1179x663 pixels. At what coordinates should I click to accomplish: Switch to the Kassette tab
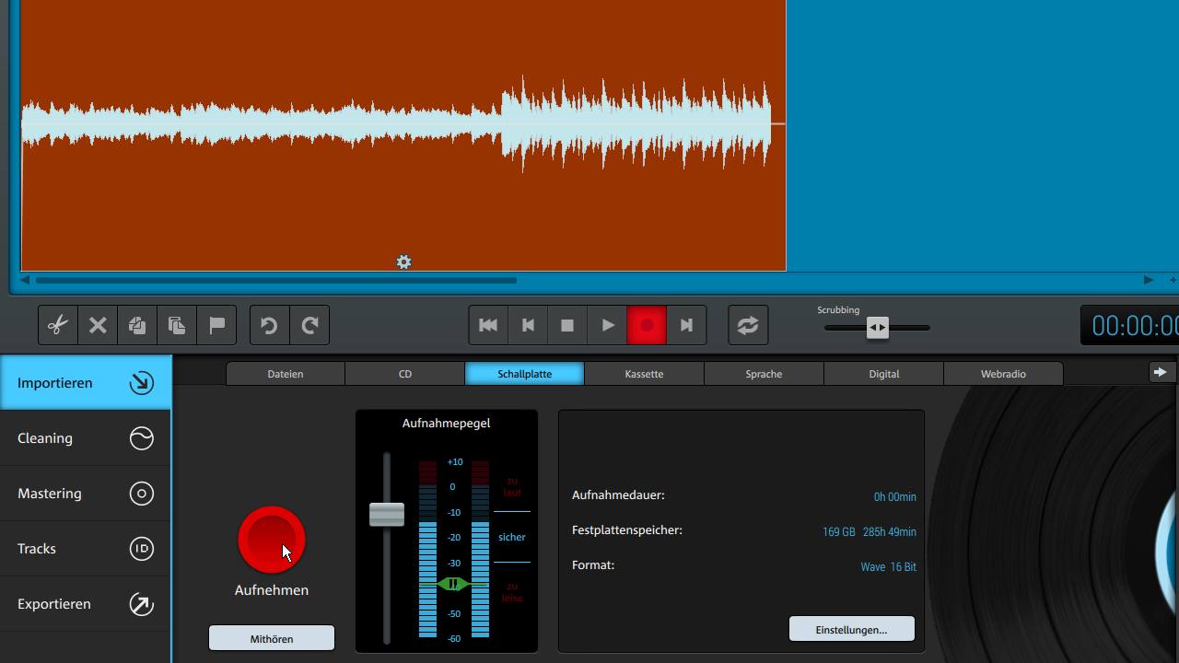(644, 374)
